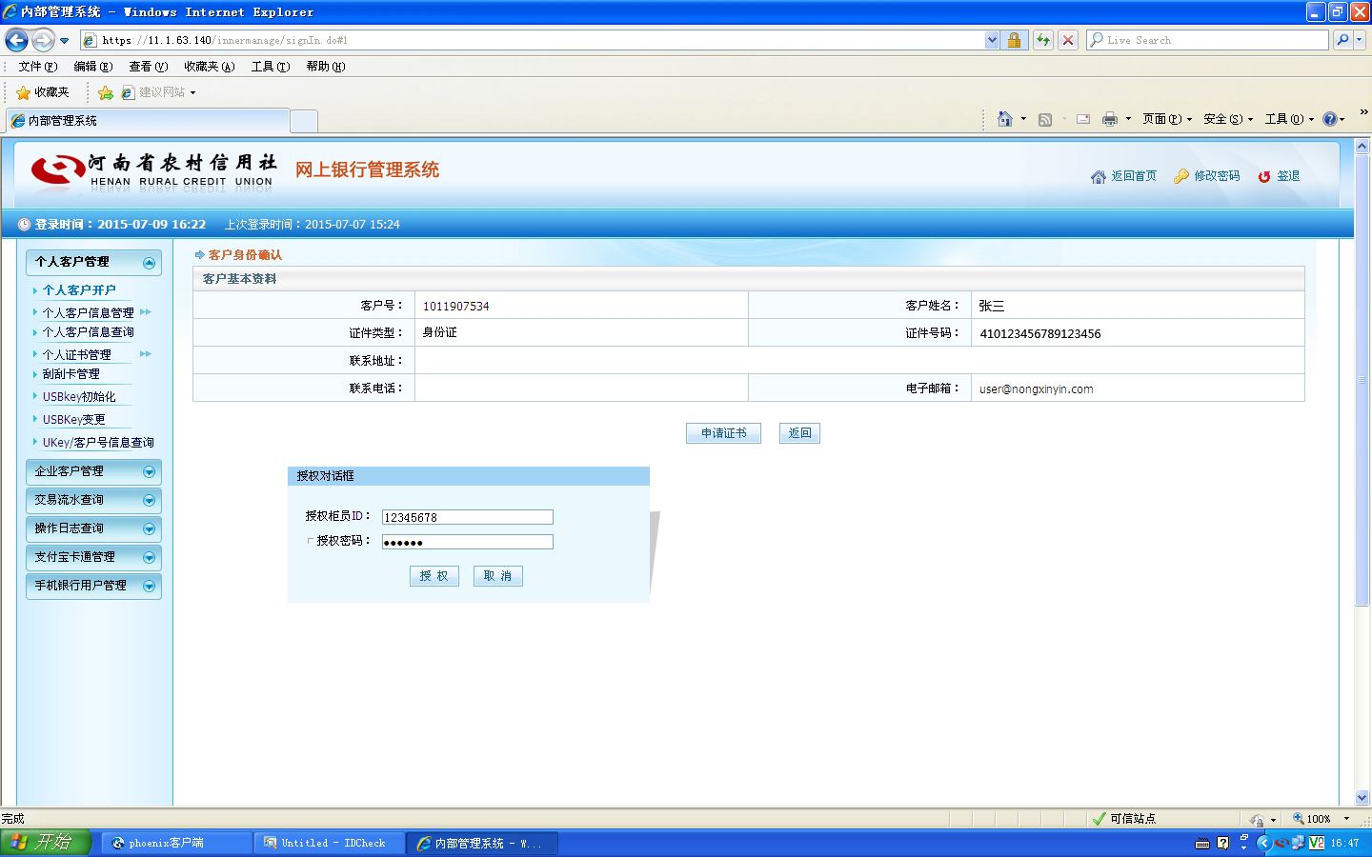Select USBKey初始化 in the sidebar
Screen dimensions: 1372x857
(79, 397)
